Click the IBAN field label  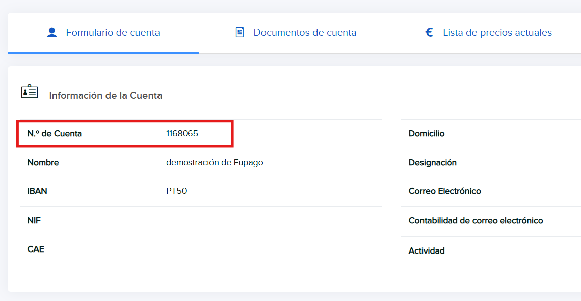(x=37, y=191)
